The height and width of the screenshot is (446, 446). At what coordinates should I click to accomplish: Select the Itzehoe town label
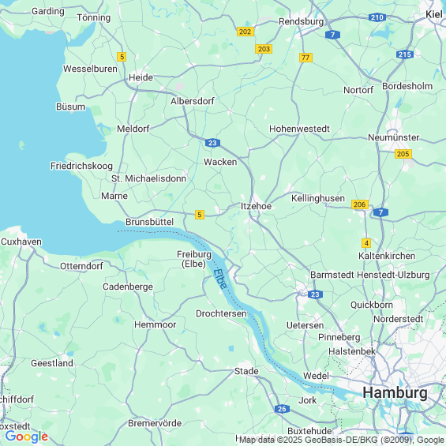pos(256,206)
